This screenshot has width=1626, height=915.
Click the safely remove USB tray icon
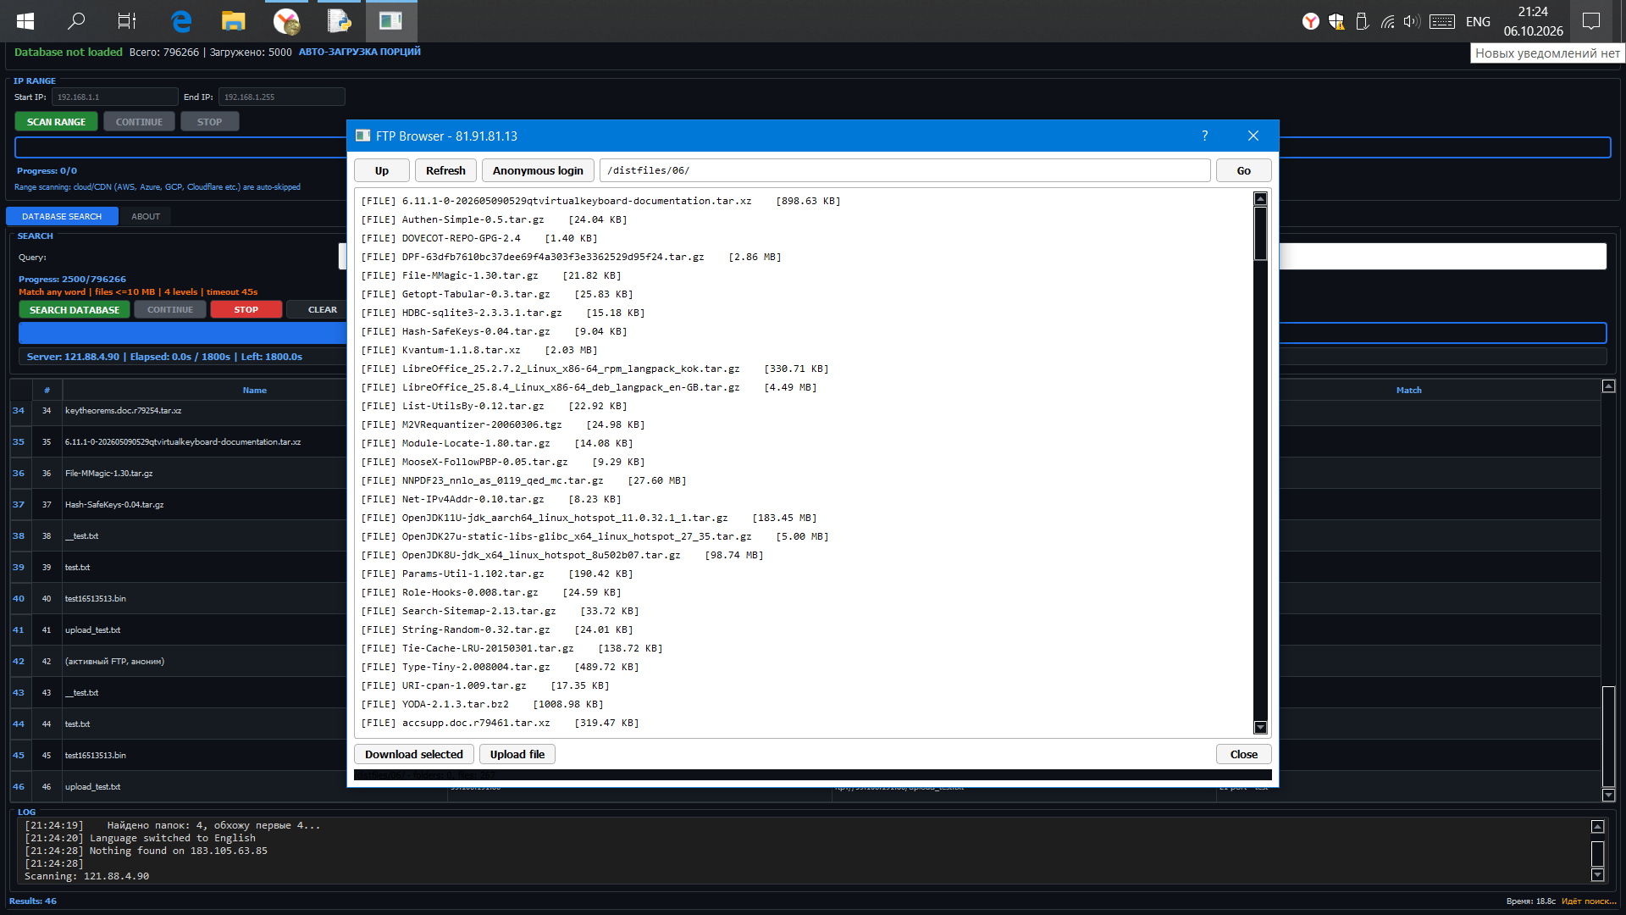pos(1362,21)
